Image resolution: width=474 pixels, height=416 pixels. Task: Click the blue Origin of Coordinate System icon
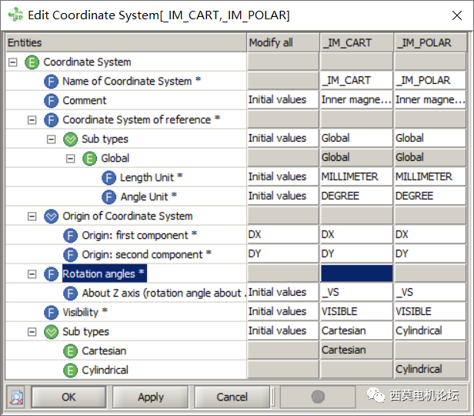pyautogui.click(x=51, y=216)
